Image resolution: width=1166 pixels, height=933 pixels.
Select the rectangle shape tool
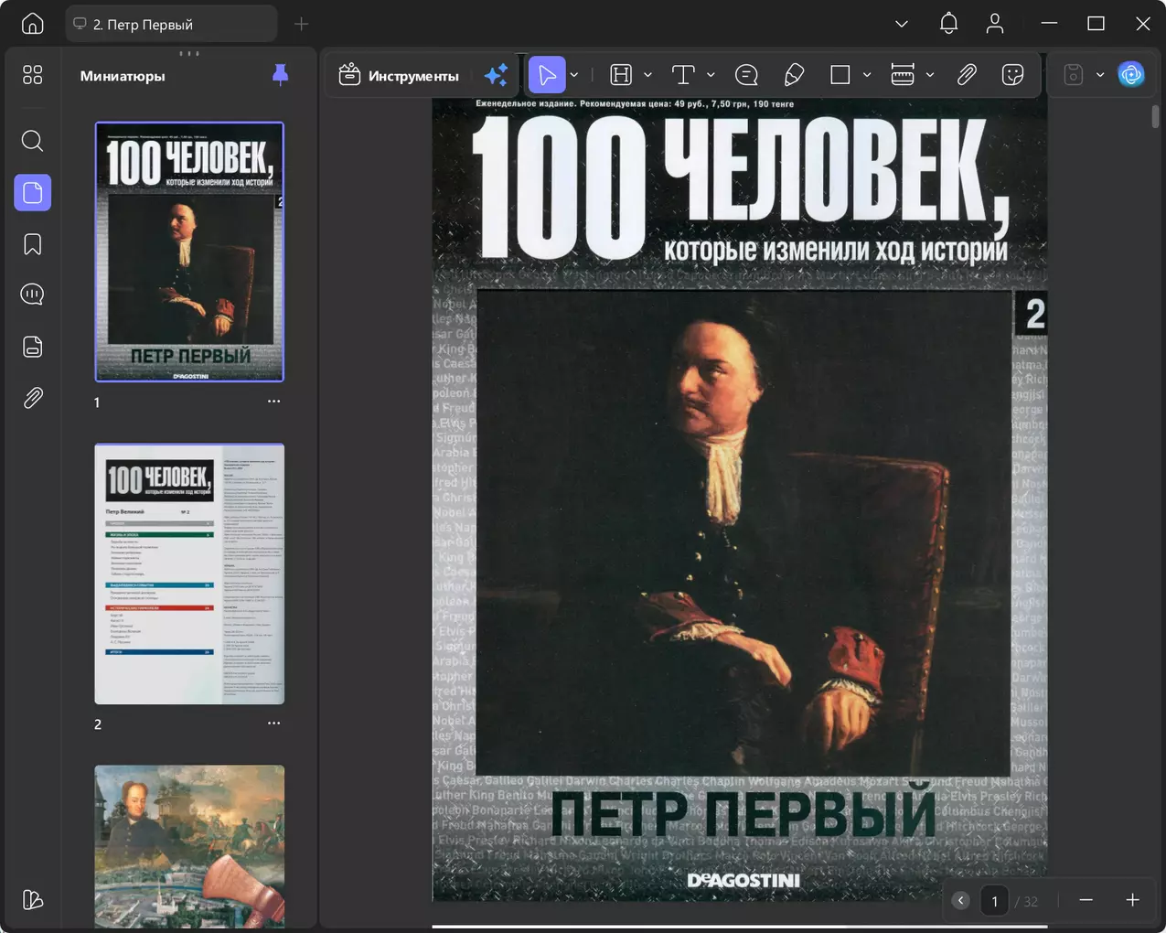coord(840,75)
